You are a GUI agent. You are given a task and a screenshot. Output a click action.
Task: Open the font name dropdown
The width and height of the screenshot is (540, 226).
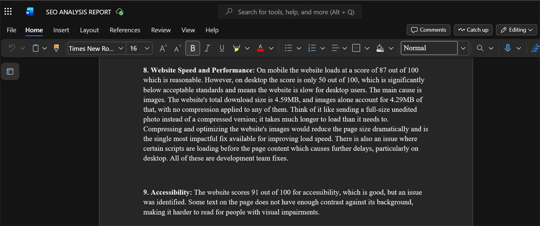121,48
